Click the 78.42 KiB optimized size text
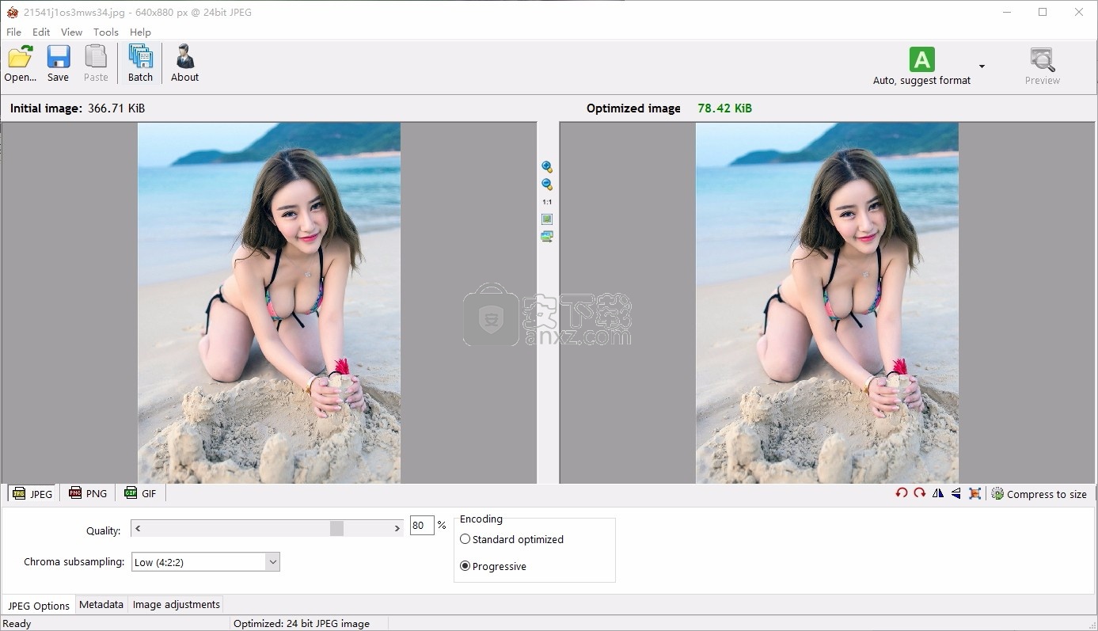The width and height of the screenshot is (1098, 631). coord(724,108)
